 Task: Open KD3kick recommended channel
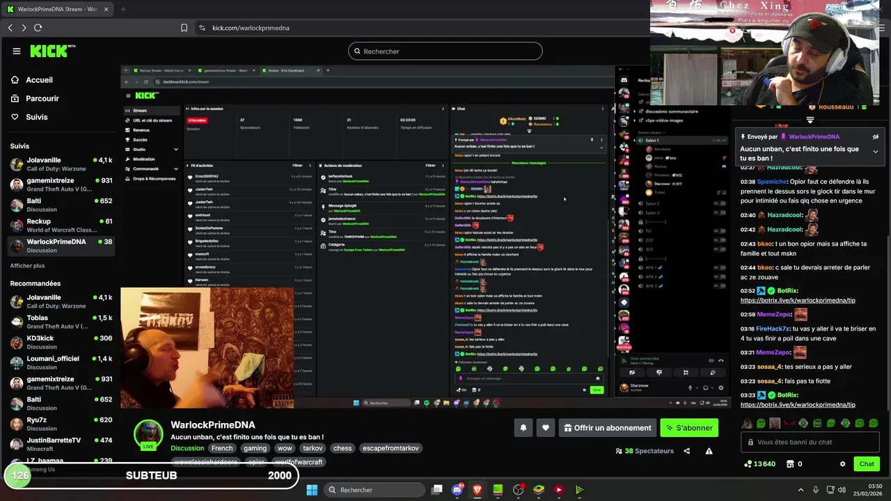click(x=61, y=342)
